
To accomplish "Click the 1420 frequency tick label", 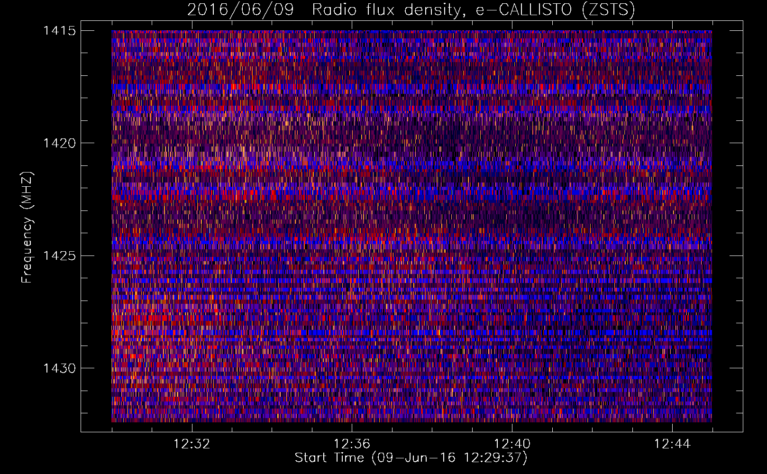I will tap(60, 143).
